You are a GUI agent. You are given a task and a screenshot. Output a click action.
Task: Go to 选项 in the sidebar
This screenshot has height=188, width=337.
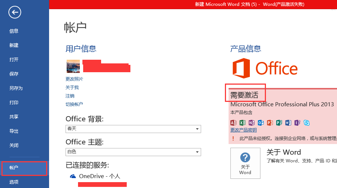[14, 182]
